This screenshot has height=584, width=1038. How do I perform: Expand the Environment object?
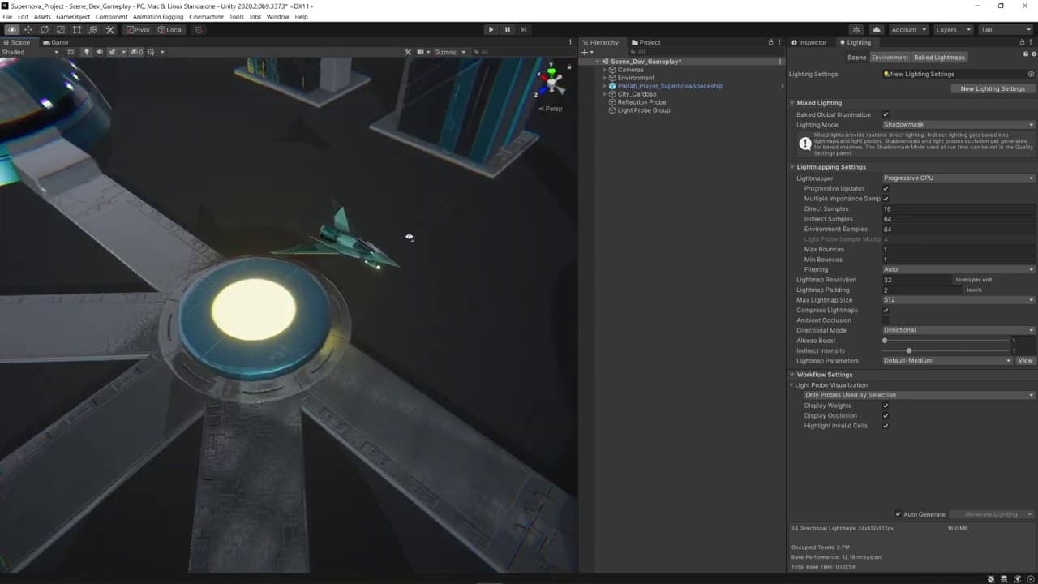point(605,78)
